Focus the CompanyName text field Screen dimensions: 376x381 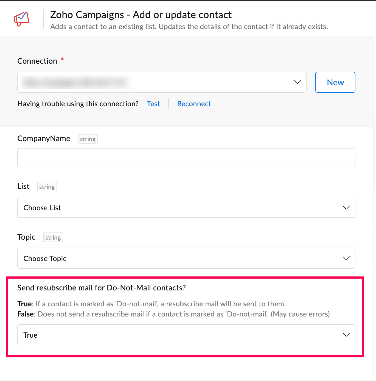[186, 158]
